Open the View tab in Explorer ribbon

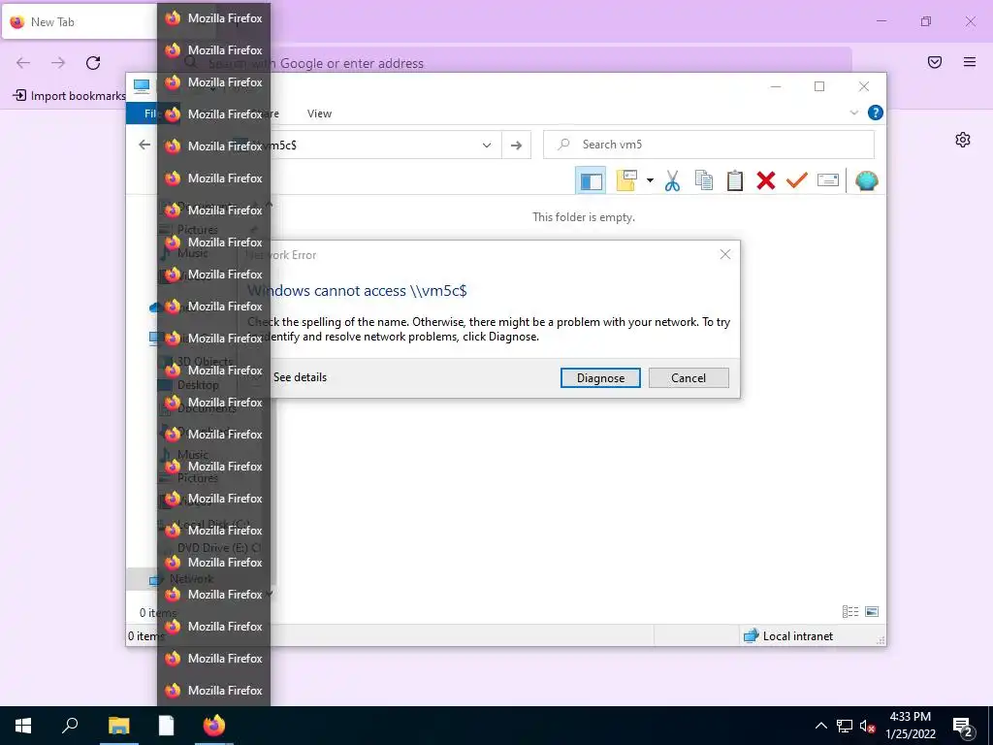pyautogui.click(x=319, y=113)
